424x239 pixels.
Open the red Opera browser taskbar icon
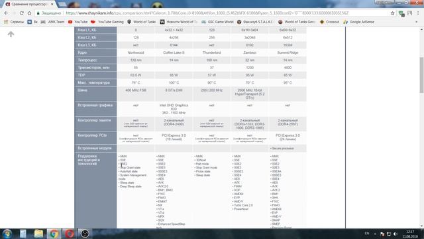69,234
